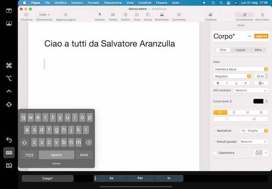Expand the Spaziatura disclosure triangle
This screenshot has height=189, width=272.
[214, 131]
